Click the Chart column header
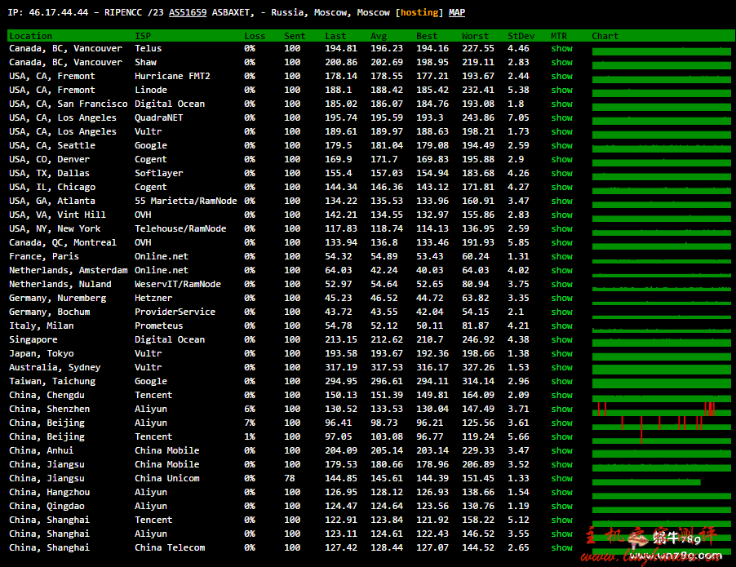736x567 pixels. [x=605, y=36]
